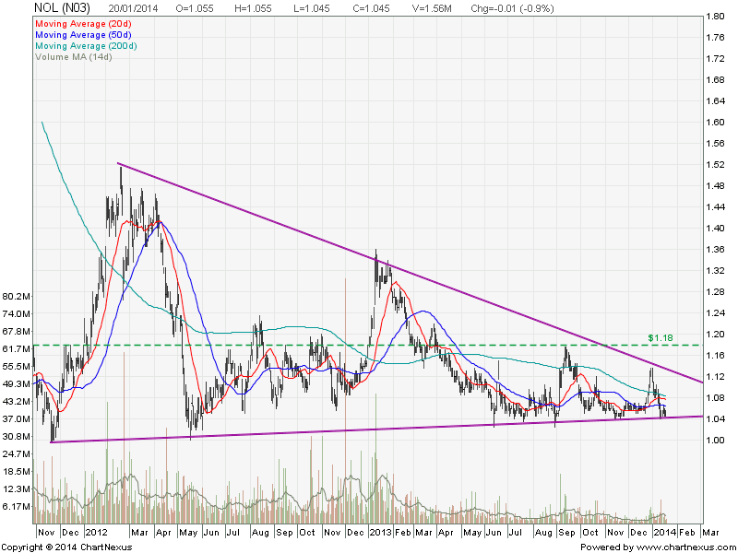The height and width of the screenshot is (553, 738).
Task: Click the Chg=-0.01 (-0.9%) value
Action: pyautogui.click(x=512, y=8)
